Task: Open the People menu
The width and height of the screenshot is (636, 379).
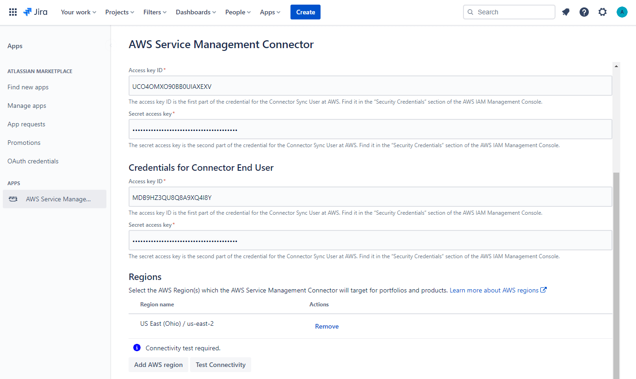Action: [x=237, y=12]
